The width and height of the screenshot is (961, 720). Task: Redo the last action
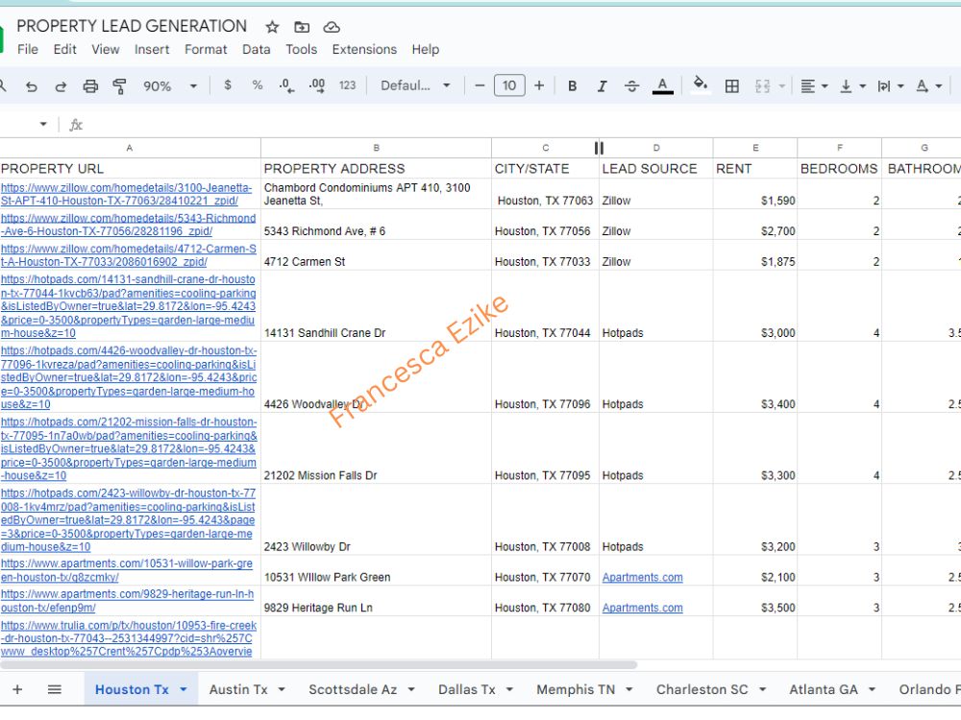(61, 86)
